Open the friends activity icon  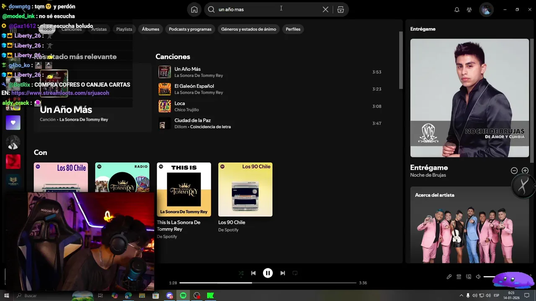tap(469, 10)
